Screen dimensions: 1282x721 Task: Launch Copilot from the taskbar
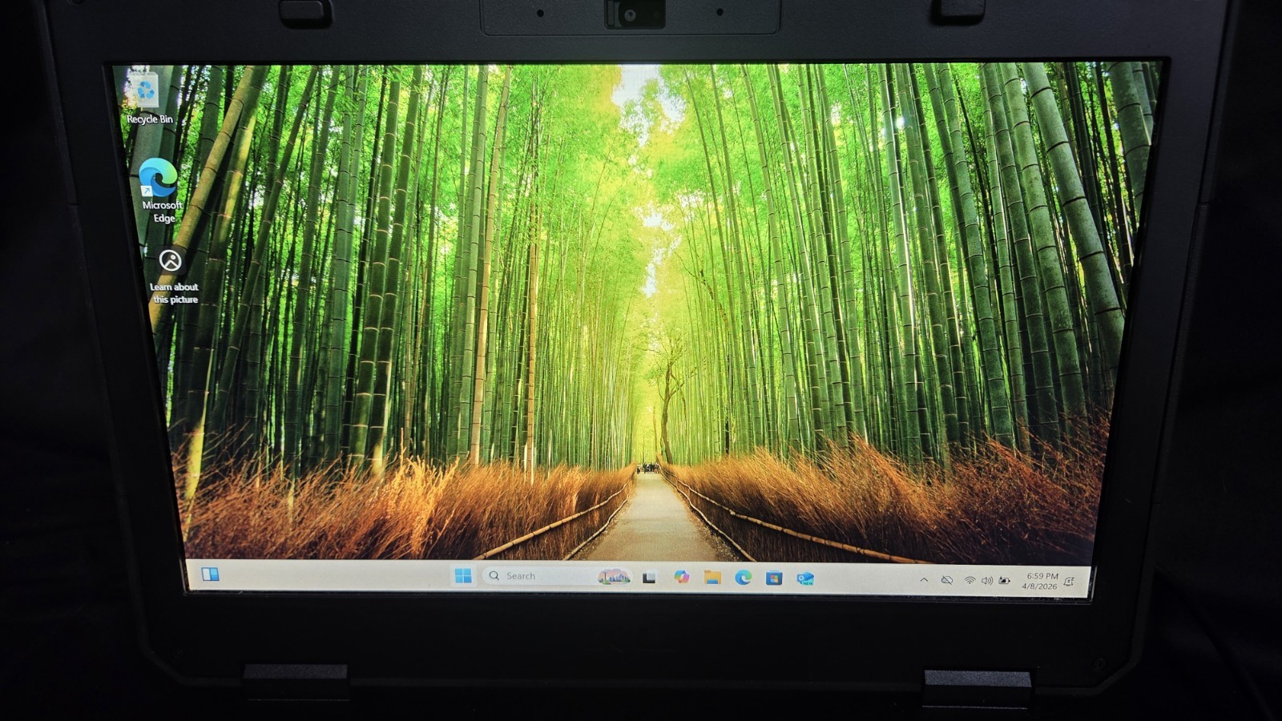[681, 577]
